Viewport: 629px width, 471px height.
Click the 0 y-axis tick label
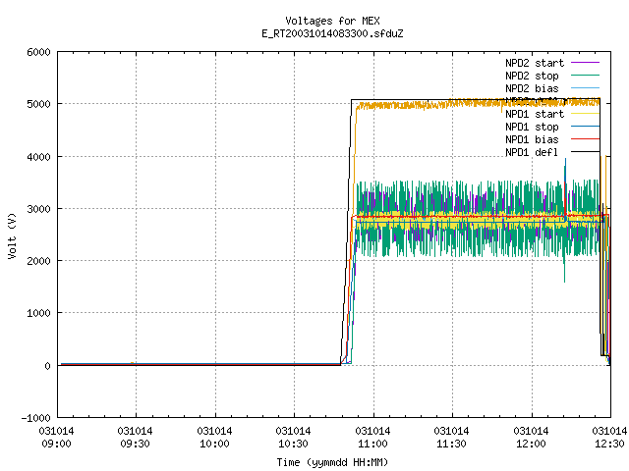point(48,366)
